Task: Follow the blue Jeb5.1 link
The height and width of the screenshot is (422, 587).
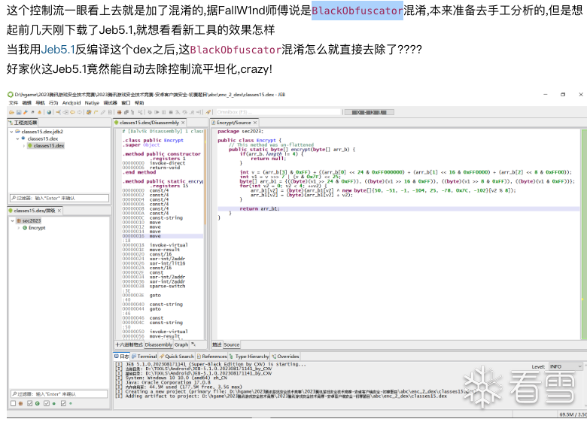Action: [x=58, y=50]
